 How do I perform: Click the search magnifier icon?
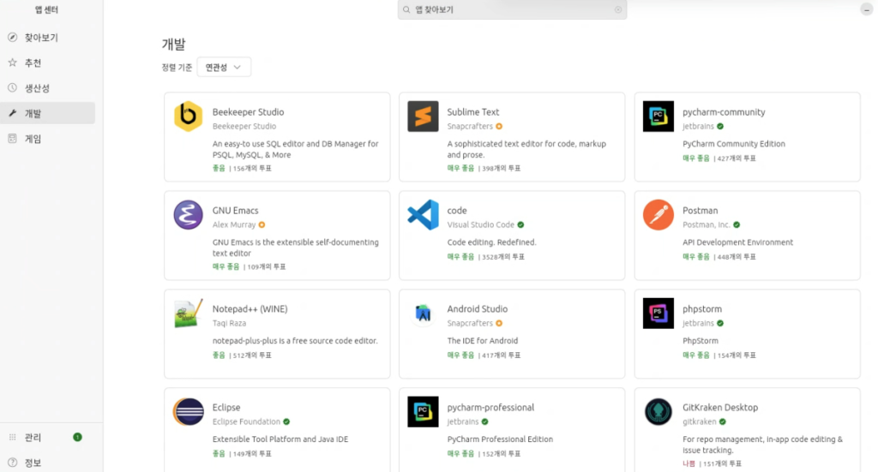click(406, 9)
